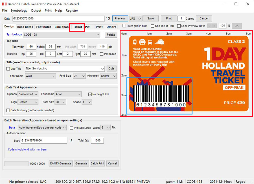Open the Help menu

[x=58, y=10]
